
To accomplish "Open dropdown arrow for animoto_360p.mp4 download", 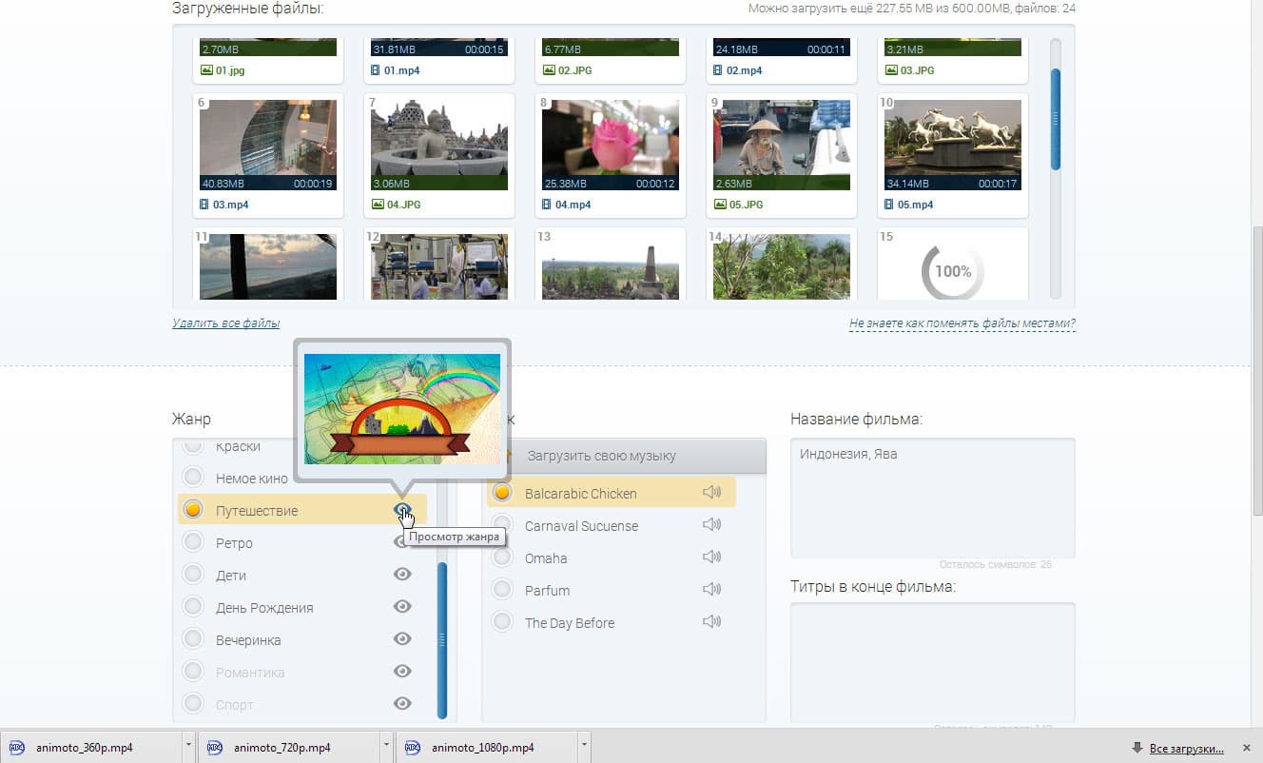I will (188, 747).
